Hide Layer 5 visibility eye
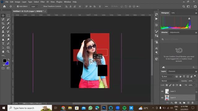Viewport: 198px width, 111px height. pos(162,91)
